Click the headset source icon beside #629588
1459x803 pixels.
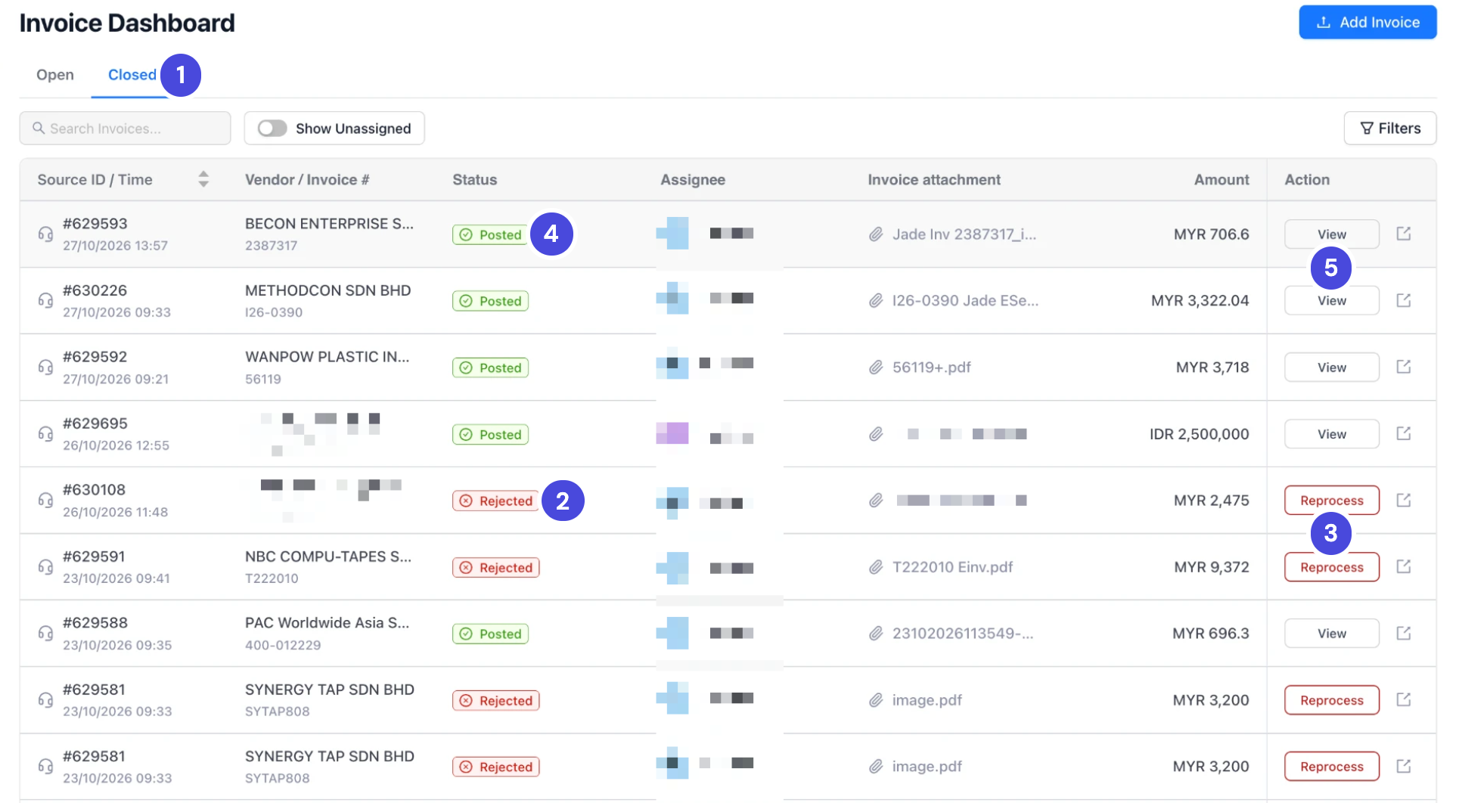pos(45,633)
